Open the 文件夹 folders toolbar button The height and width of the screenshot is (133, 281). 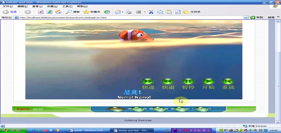[192, 12]
